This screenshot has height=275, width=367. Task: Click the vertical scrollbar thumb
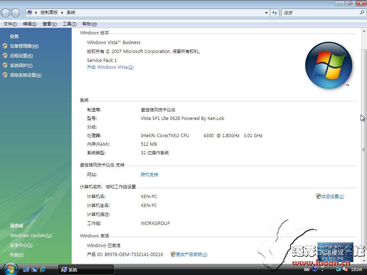click(x=364, y=150)
